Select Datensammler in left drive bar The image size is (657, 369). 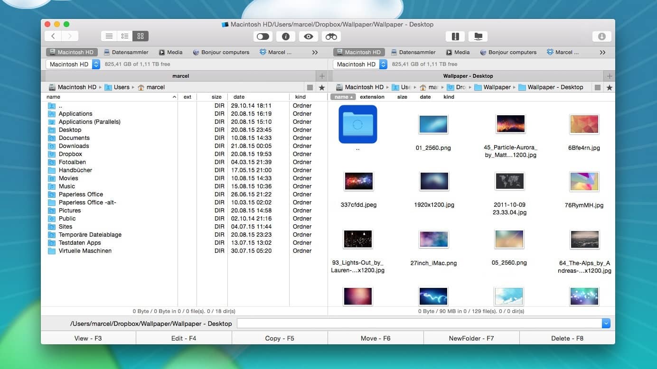point(126,52)
